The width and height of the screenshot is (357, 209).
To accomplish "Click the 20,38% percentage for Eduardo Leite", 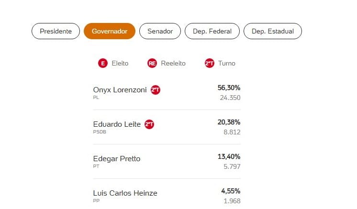I will (229, 122).
